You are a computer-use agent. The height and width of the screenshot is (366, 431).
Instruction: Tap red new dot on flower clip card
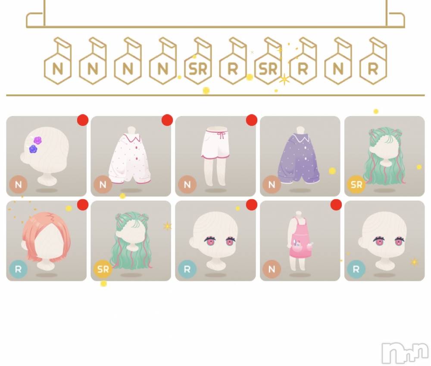pos(83,120)
